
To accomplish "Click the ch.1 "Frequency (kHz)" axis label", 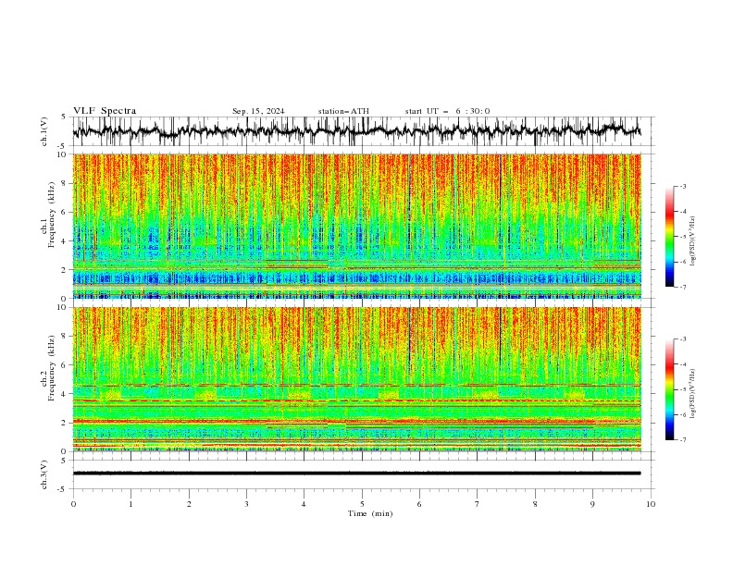I will coord(52,215).
